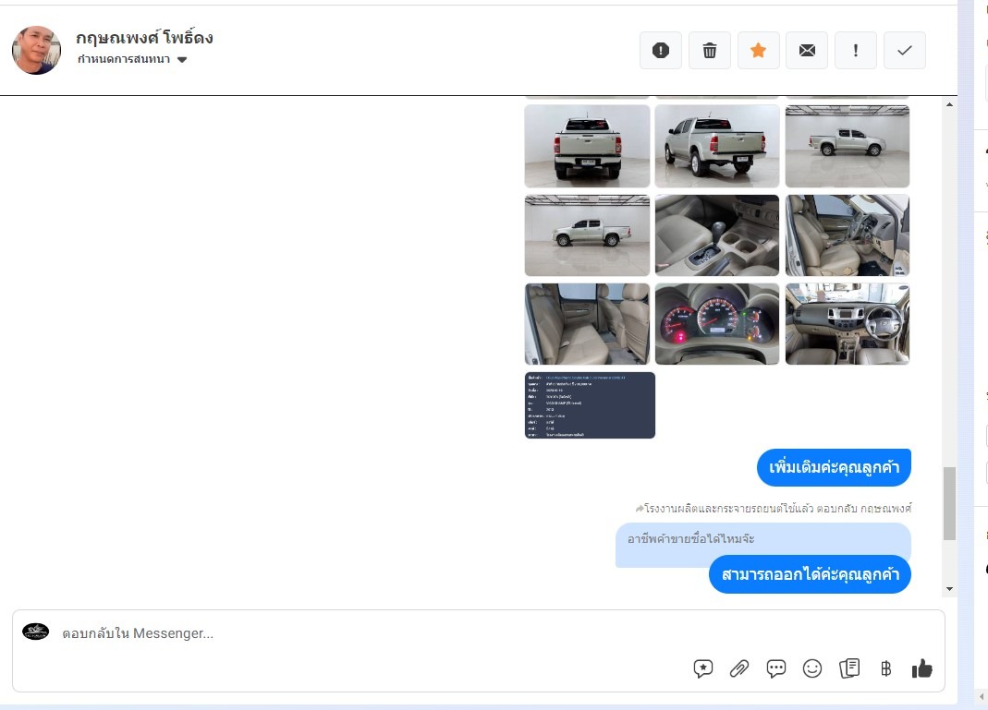Screen dimensions: 988x710
Task: Click chat scrollbar up arrow
Action: pyautogui.click(x=949, y=104)
